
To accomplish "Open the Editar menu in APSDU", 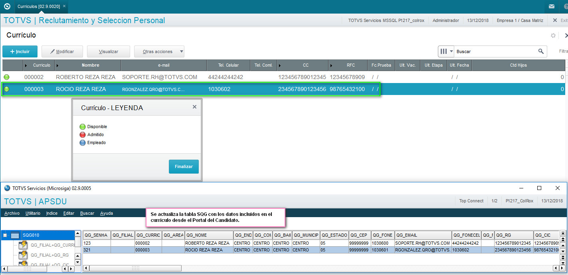I will coord(69,213).
